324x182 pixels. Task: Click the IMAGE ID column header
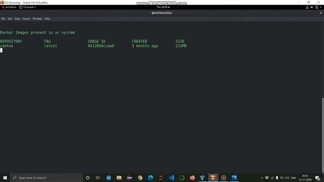pyautogui.click(x=97, y=41)
